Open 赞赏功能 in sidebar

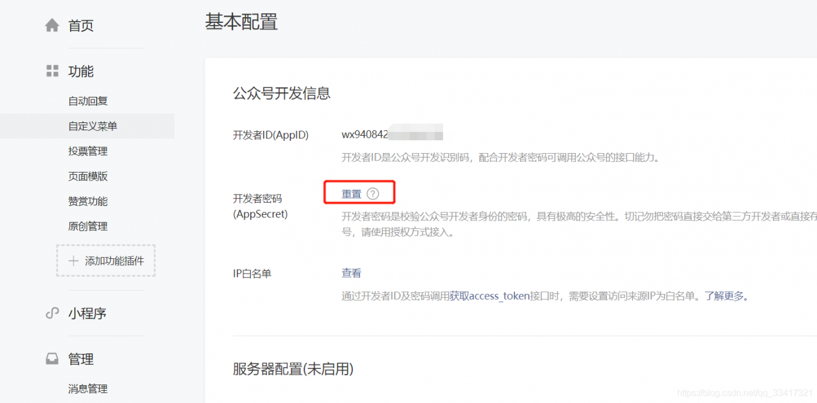point(88,201)
